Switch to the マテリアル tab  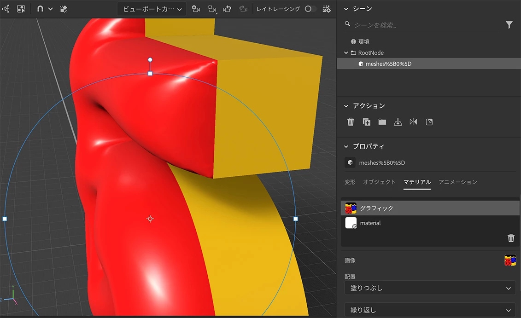click(417, 182)
